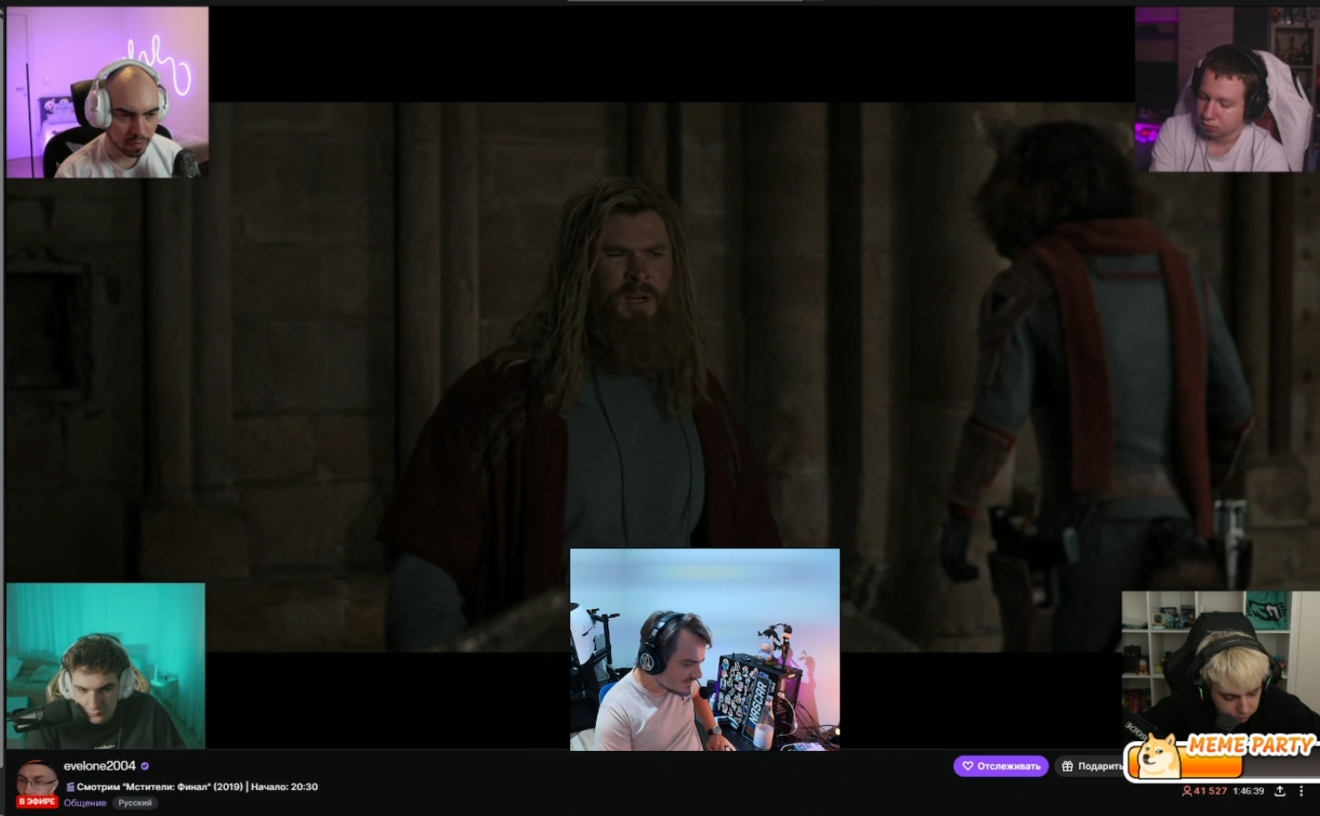The image size is (1320, 816).
Task: Open the three-dot more options menu
Action: tap(1301, 791)
